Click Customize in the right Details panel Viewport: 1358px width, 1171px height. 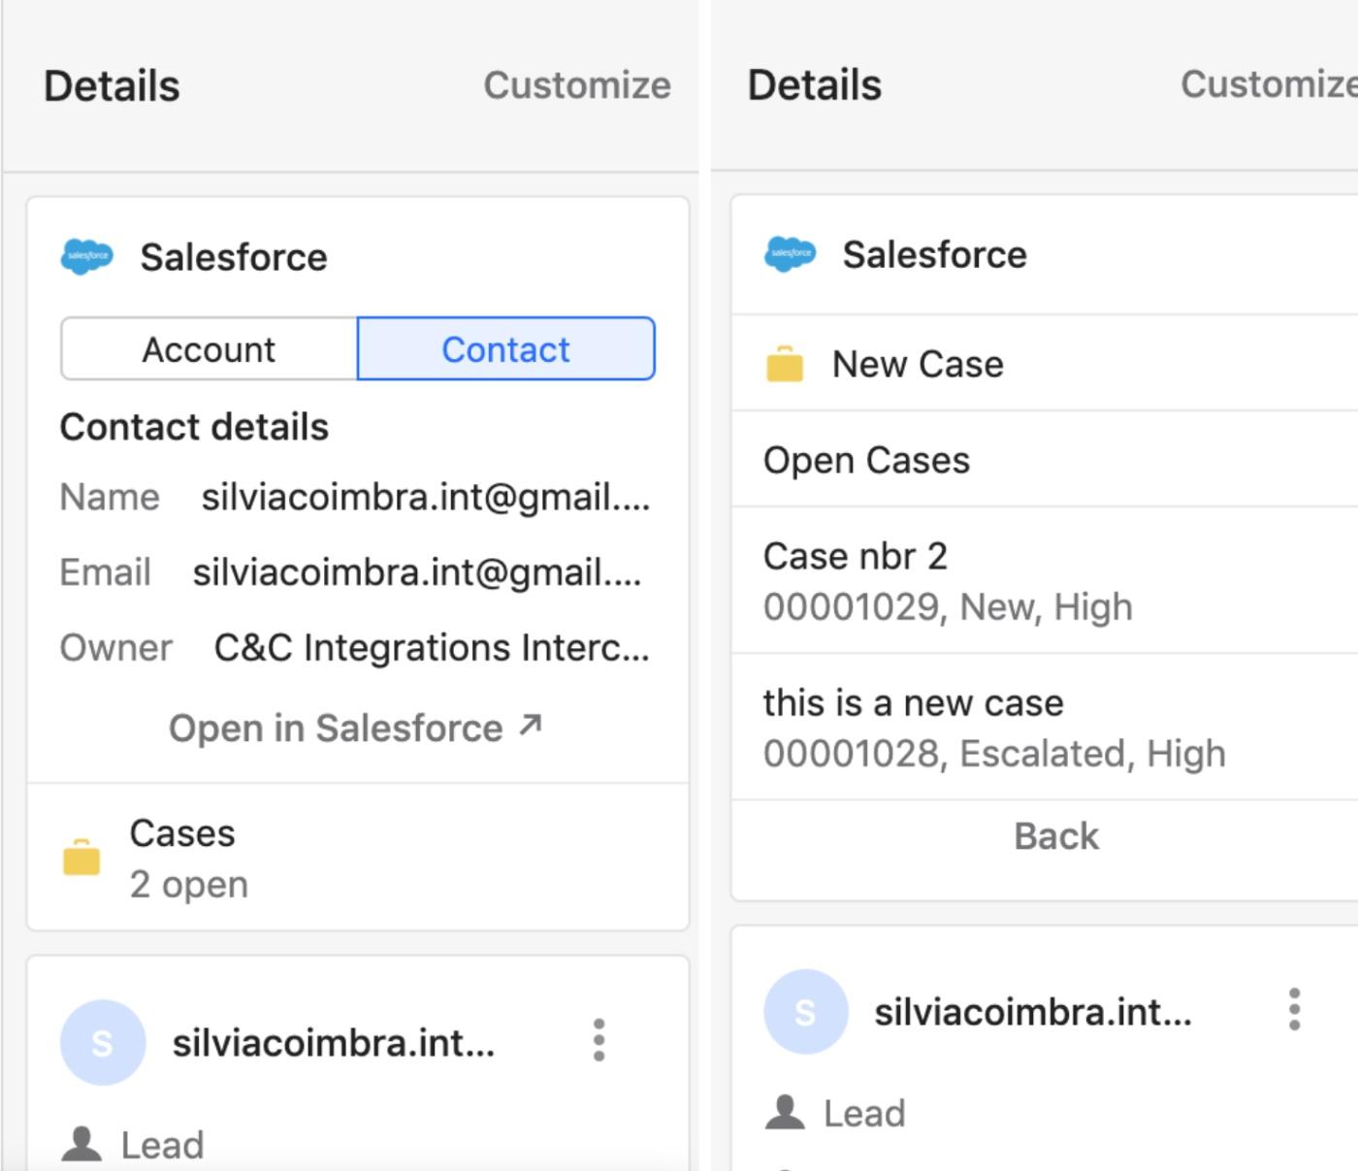coord(1269,84)
